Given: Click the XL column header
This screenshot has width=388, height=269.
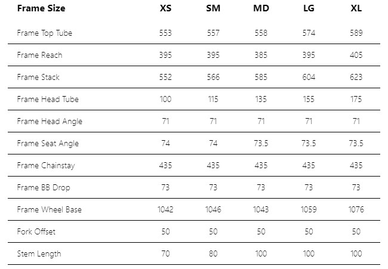Looking at the screenshot, I should click(356, 8).
